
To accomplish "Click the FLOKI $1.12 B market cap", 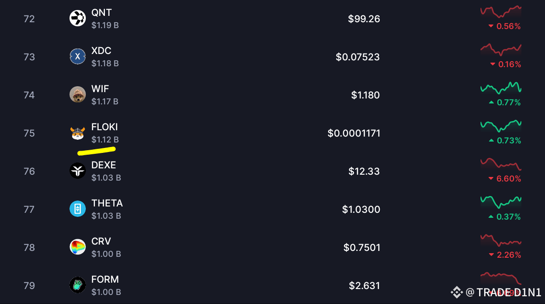I will point(105,140).
